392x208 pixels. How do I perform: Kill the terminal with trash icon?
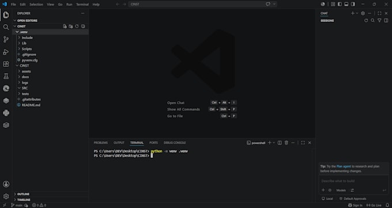click(287, 143)
